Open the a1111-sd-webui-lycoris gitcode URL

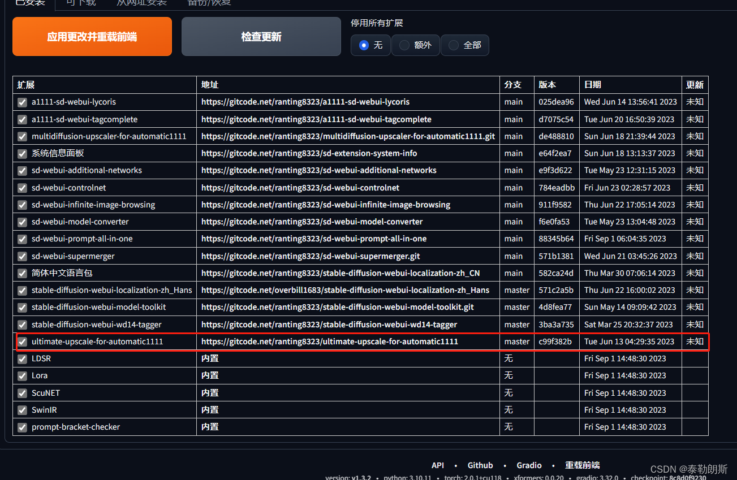(305, 102)
